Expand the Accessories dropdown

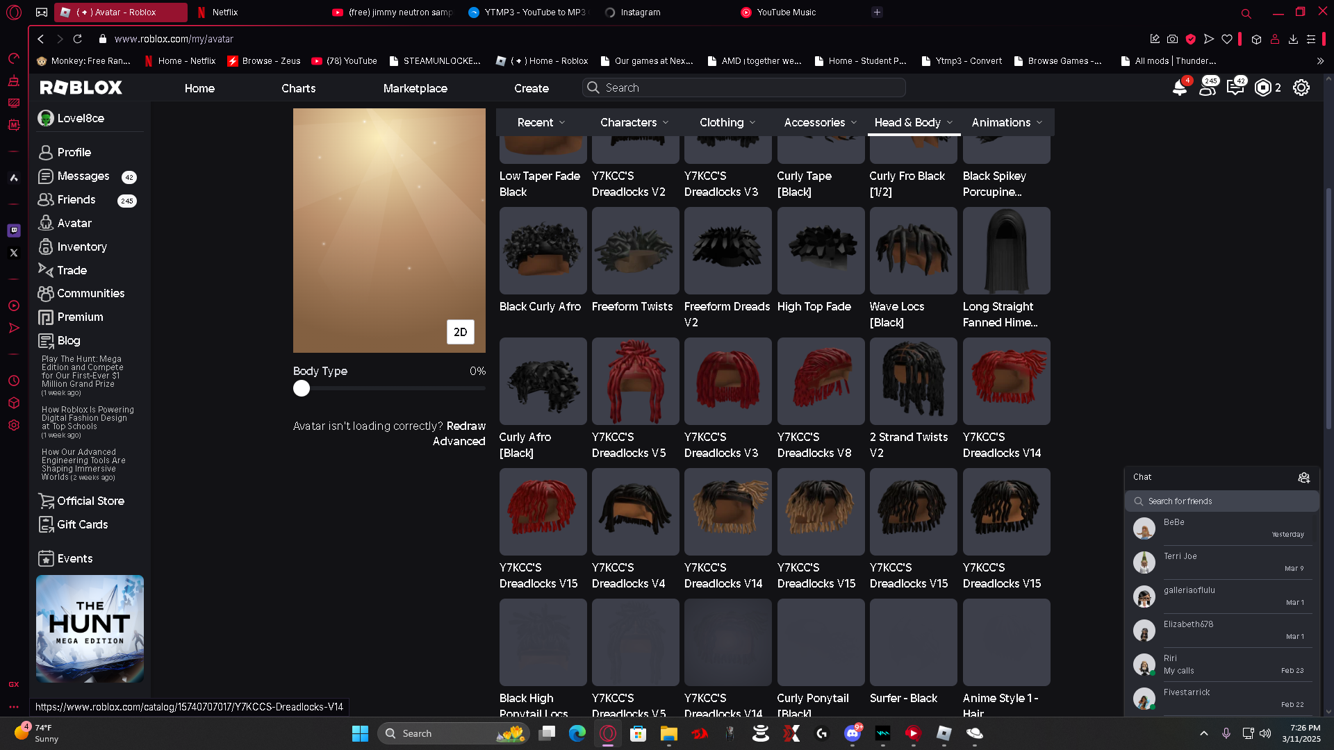click(x=820, y=122)
